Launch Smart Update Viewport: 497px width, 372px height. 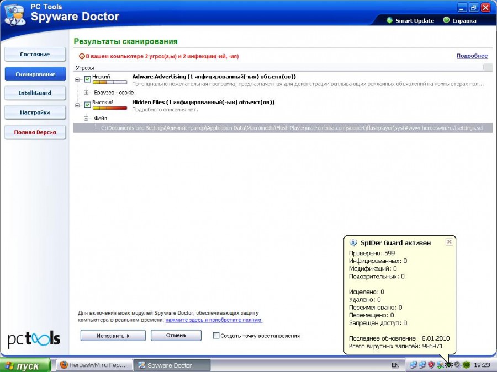pyautogui.click(x=410, y=20)
